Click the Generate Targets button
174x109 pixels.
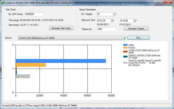pyautogui.click(x=136, y=29)
